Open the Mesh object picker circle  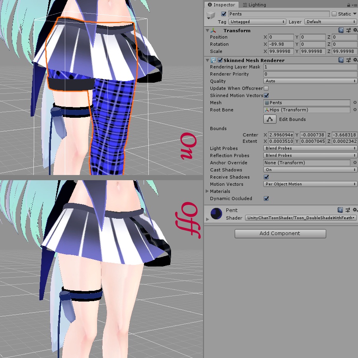pyautogui.click(x=355, y=103)
